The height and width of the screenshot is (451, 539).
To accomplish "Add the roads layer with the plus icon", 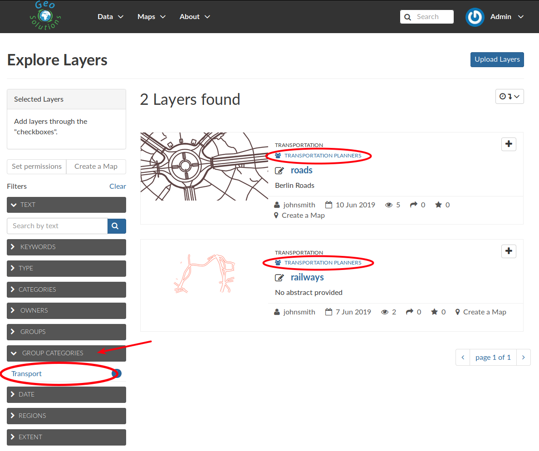I will 509,144.
